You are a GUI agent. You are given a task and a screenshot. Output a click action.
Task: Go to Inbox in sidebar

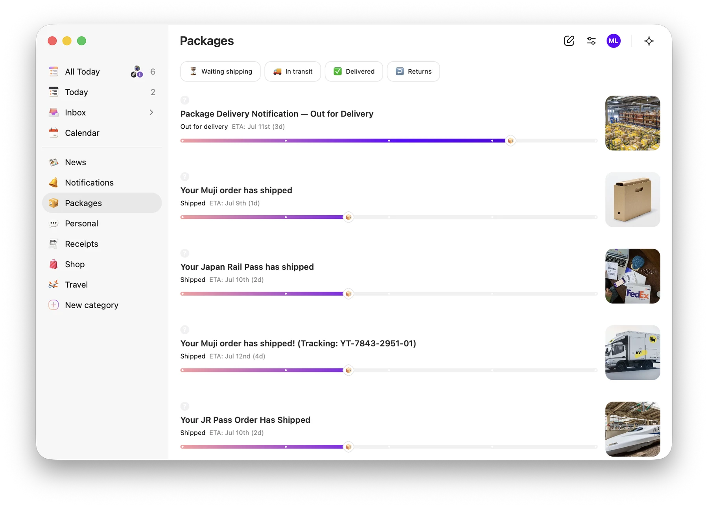click(x=102, y=113)
